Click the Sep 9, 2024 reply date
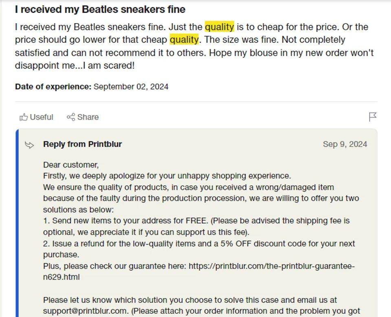The width and height of the screenshot is (391, 317). 345,144
